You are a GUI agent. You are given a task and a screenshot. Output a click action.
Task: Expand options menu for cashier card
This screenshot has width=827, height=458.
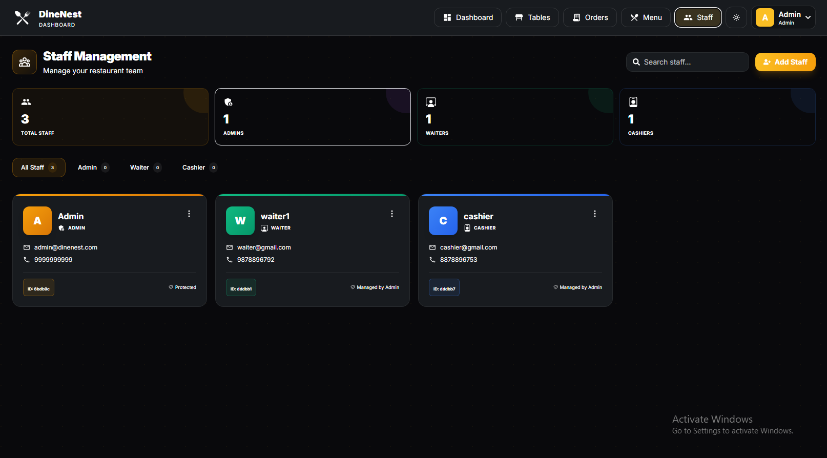coord(595,214)
